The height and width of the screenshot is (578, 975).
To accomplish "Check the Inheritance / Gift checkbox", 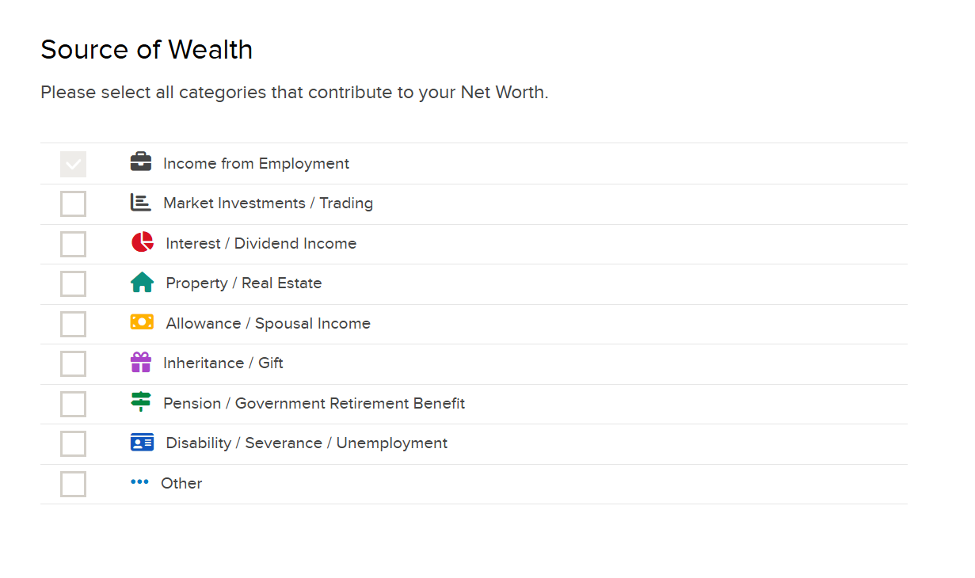I will 73,364.
